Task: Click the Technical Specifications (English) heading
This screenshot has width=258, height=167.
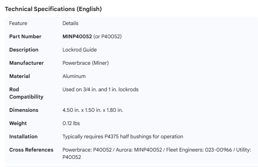Action: coord(53,9)
